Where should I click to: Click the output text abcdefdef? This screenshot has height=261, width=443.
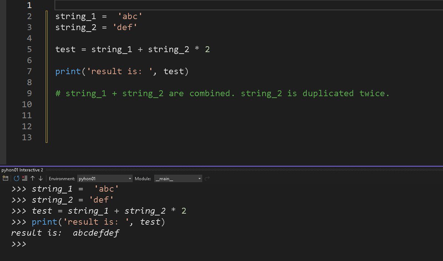pyautogui.click(x=96, y=233)
